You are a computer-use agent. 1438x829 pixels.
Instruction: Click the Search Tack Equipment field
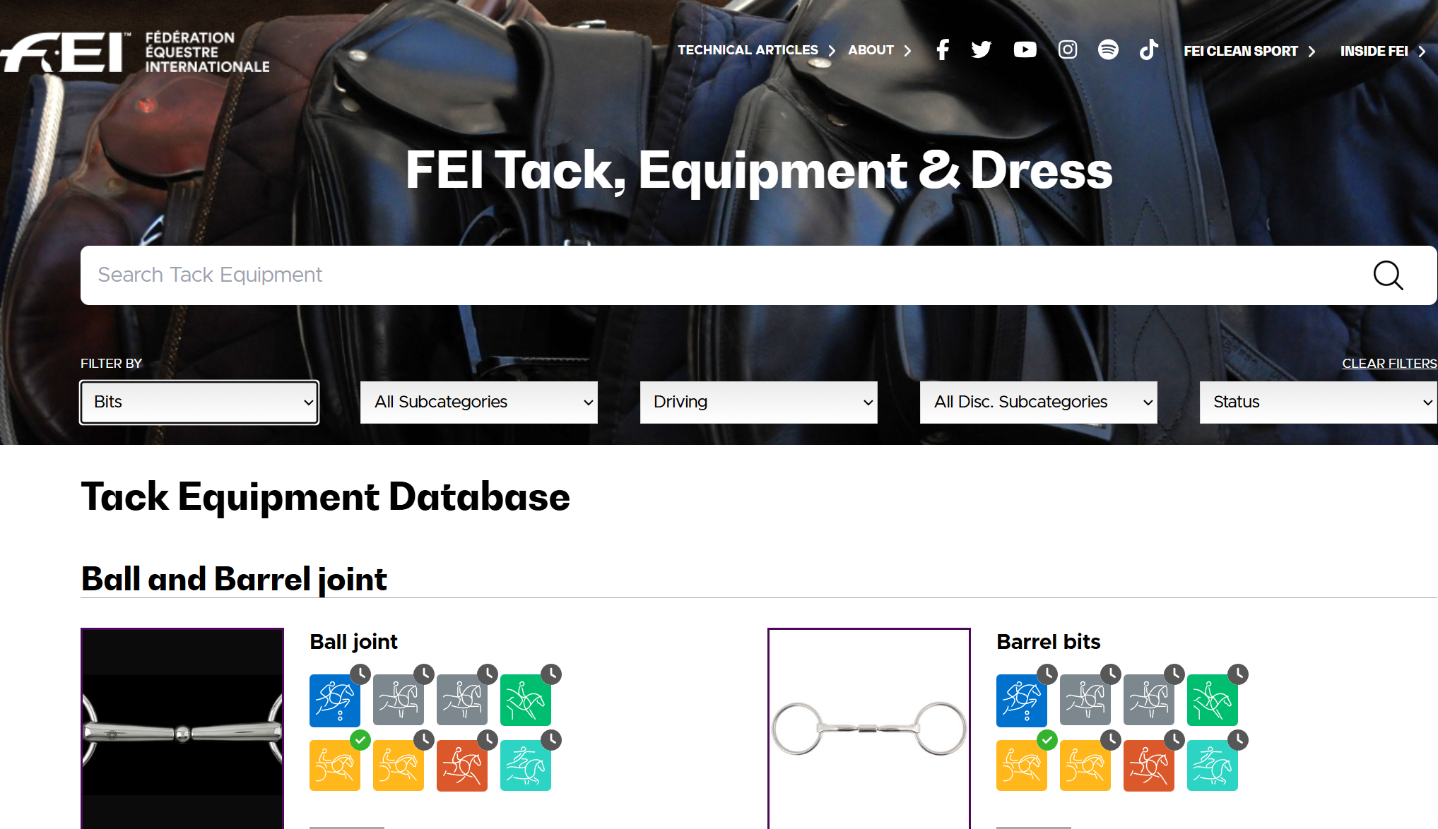pyautogui.click(x=707, y=275)
